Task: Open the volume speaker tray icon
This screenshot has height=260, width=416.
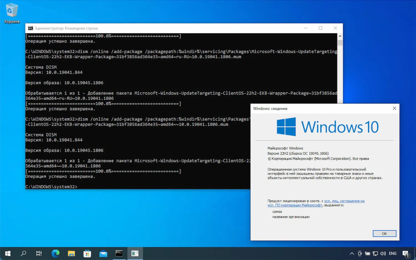Action: point(383,253)
